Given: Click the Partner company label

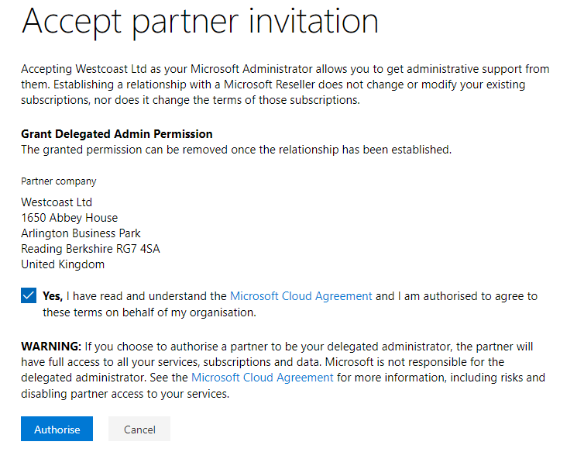Looking at the screenshot, I should (x=58, y=181).
